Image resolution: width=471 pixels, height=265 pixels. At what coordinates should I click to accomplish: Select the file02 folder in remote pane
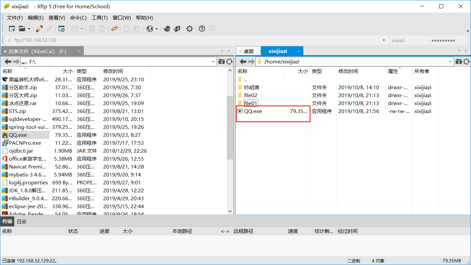250,95
